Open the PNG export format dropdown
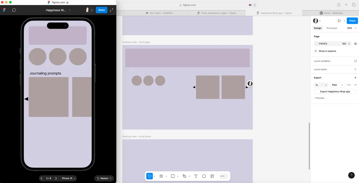Screen dimensions: 359x183 337,85
